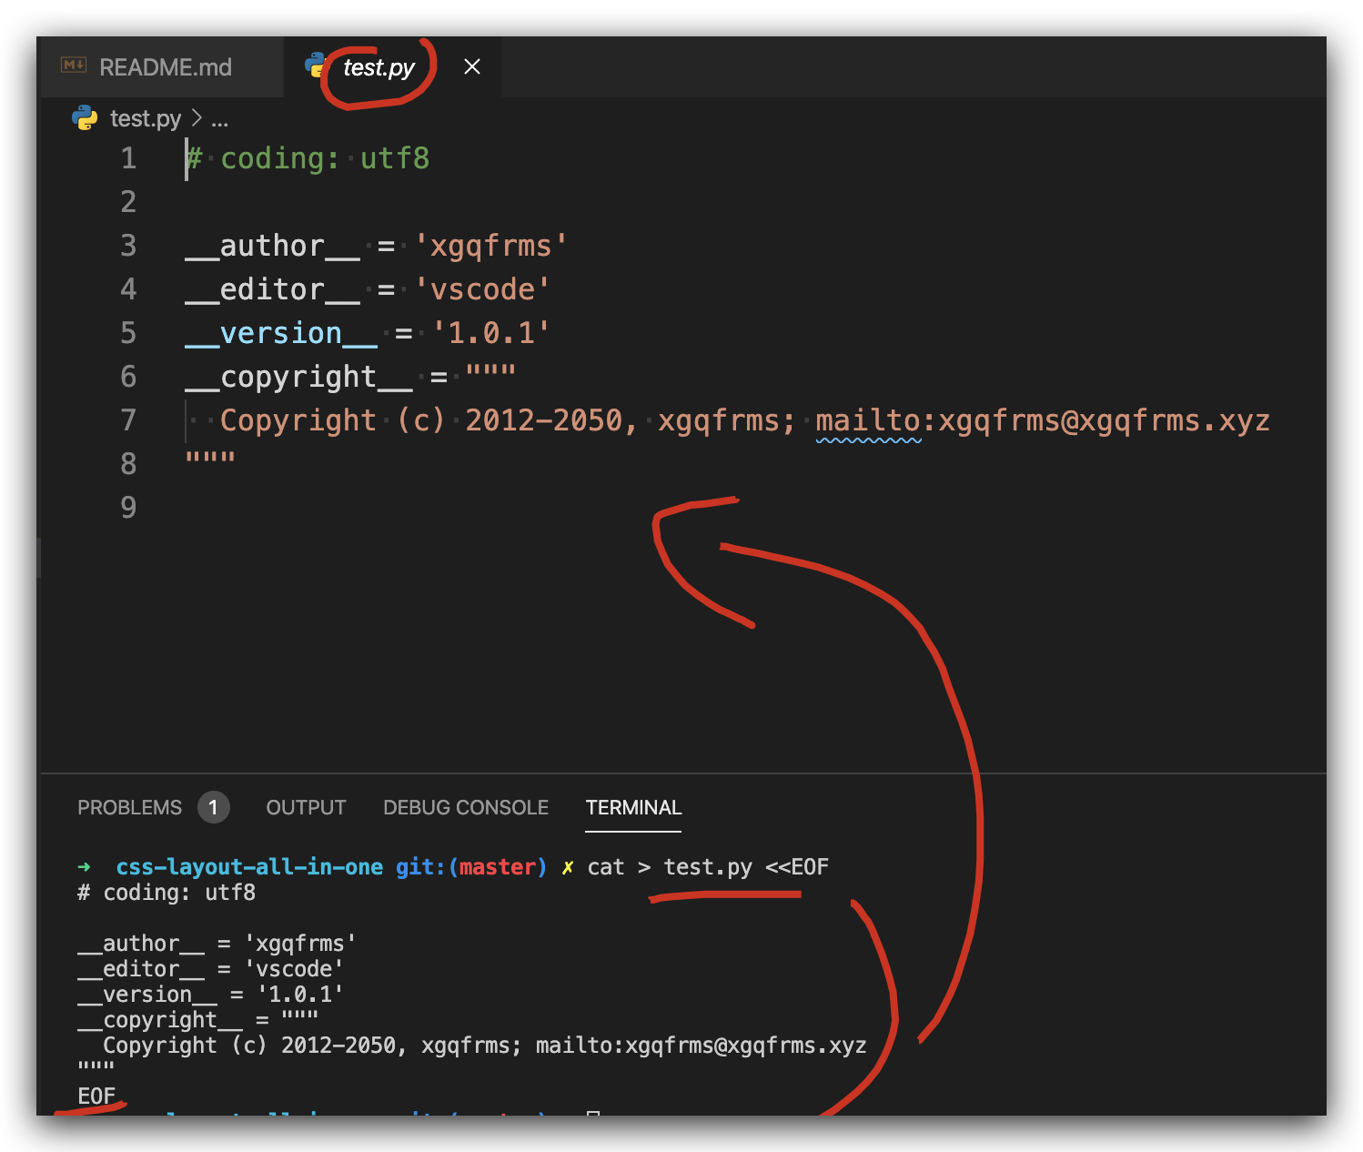This screenshot has width=1363, height=1152.
Task: Open the breadcrumb ellipsis symbol list
Action: 220,119
